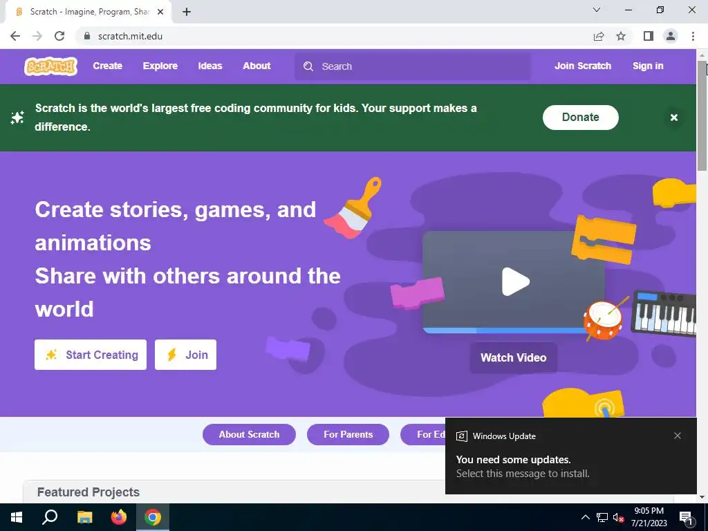This screenshot has width=708, height=531.
Task: Open Chrome three-dot menu
Action: coord(693,36)
